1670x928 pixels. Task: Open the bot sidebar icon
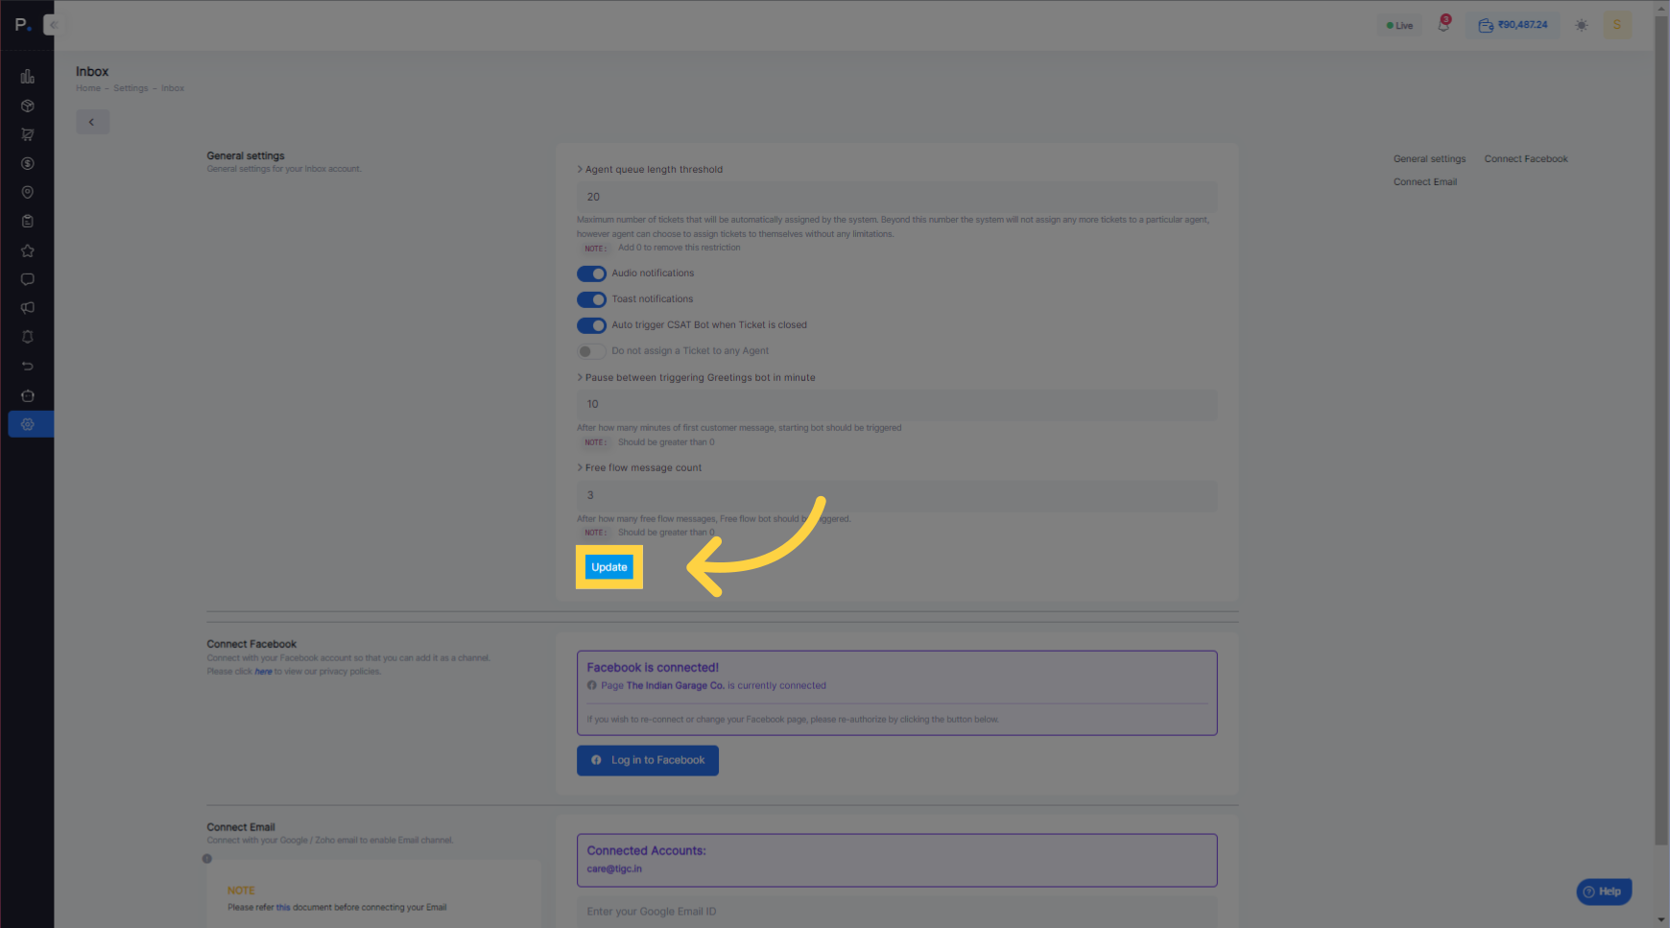[x=28, y=395]
